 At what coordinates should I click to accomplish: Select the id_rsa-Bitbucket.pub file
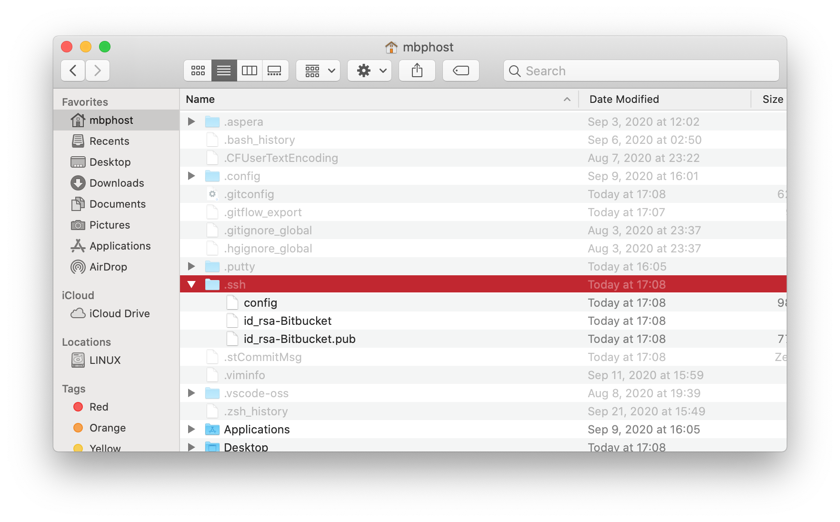(299, 339)
